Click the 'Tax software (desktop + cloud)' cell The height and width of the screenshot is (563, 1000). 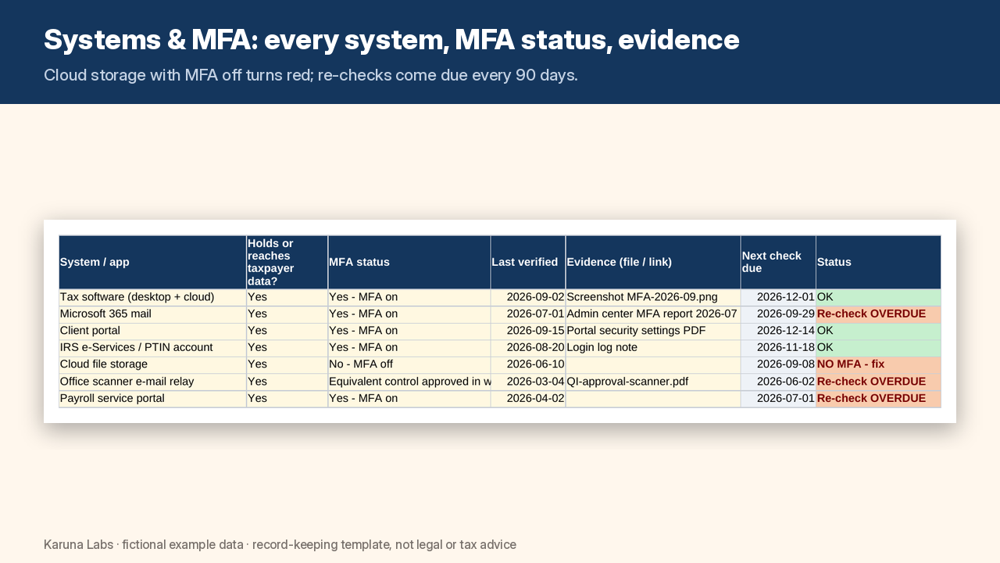click(152, 298)
